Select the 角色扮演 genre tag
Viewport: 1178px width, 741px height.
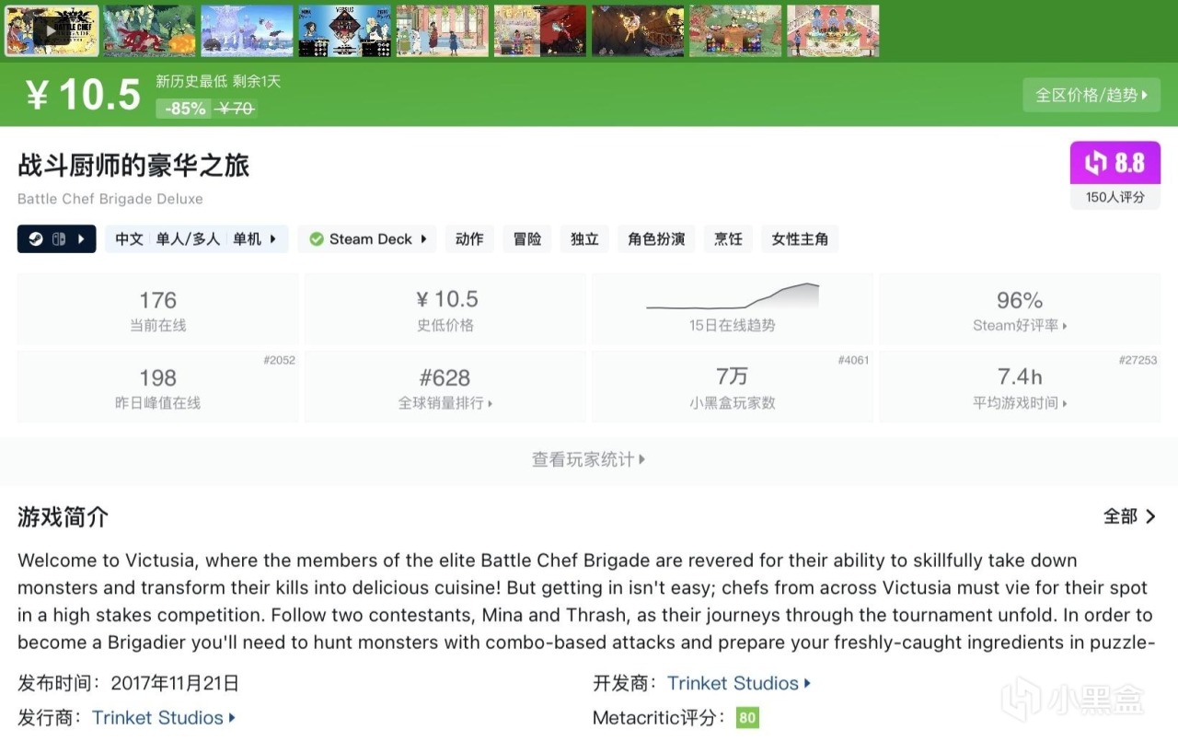(656, 239)
